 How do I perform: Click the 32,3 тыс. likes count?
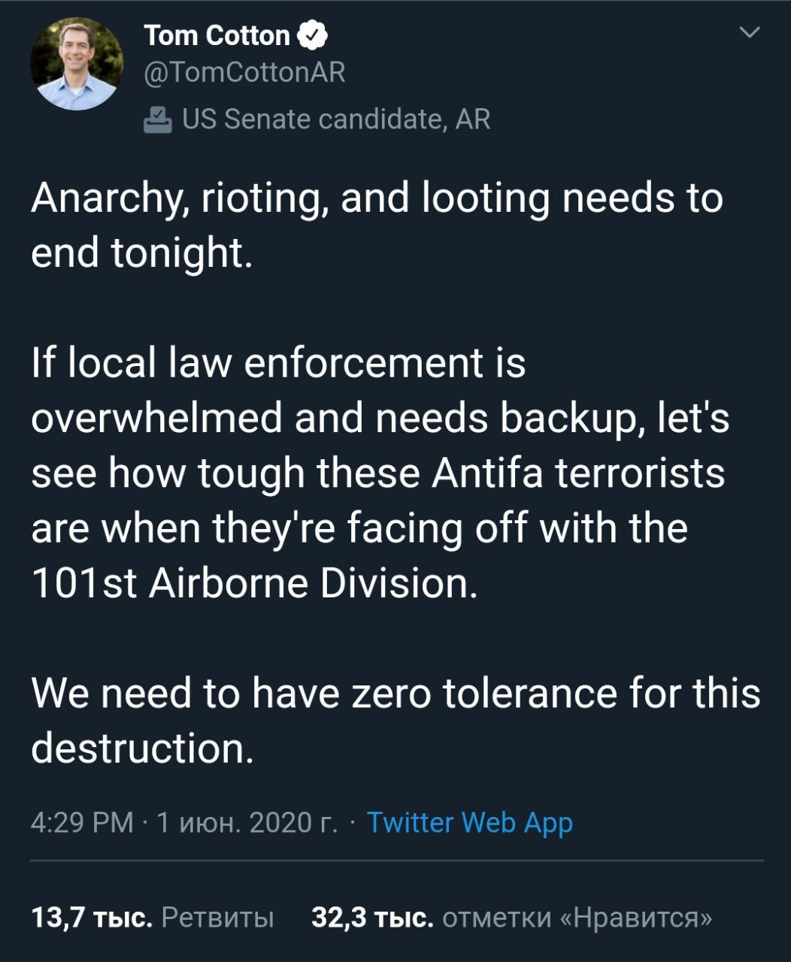pos(372,917)
